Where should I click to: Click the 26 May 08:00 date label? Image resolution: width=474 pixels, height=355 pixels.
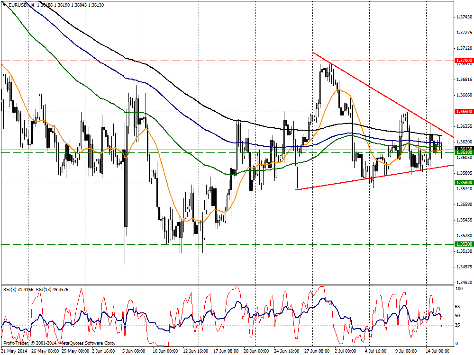[45, 351]
